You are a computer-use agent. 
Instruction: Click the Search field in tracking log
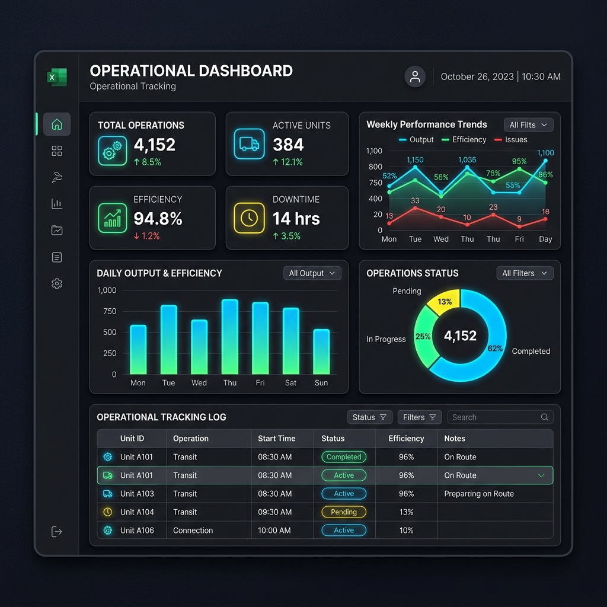point(500,417)
